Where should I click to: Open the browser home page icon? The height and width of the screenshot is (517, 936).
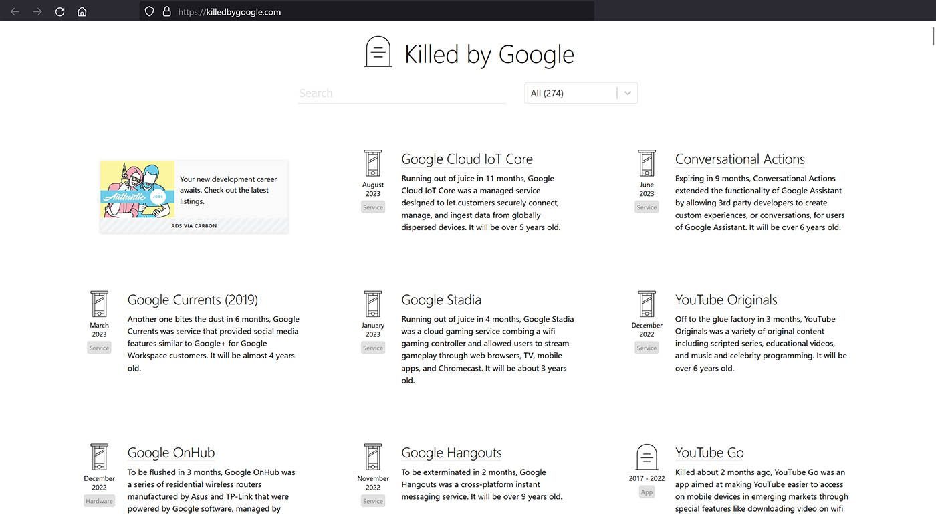point(82,11)
